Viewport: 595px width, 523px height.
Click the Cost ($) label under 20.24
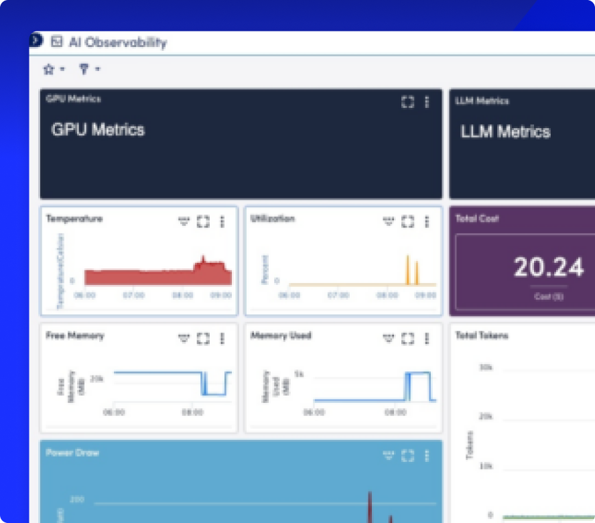coord(548,296)
